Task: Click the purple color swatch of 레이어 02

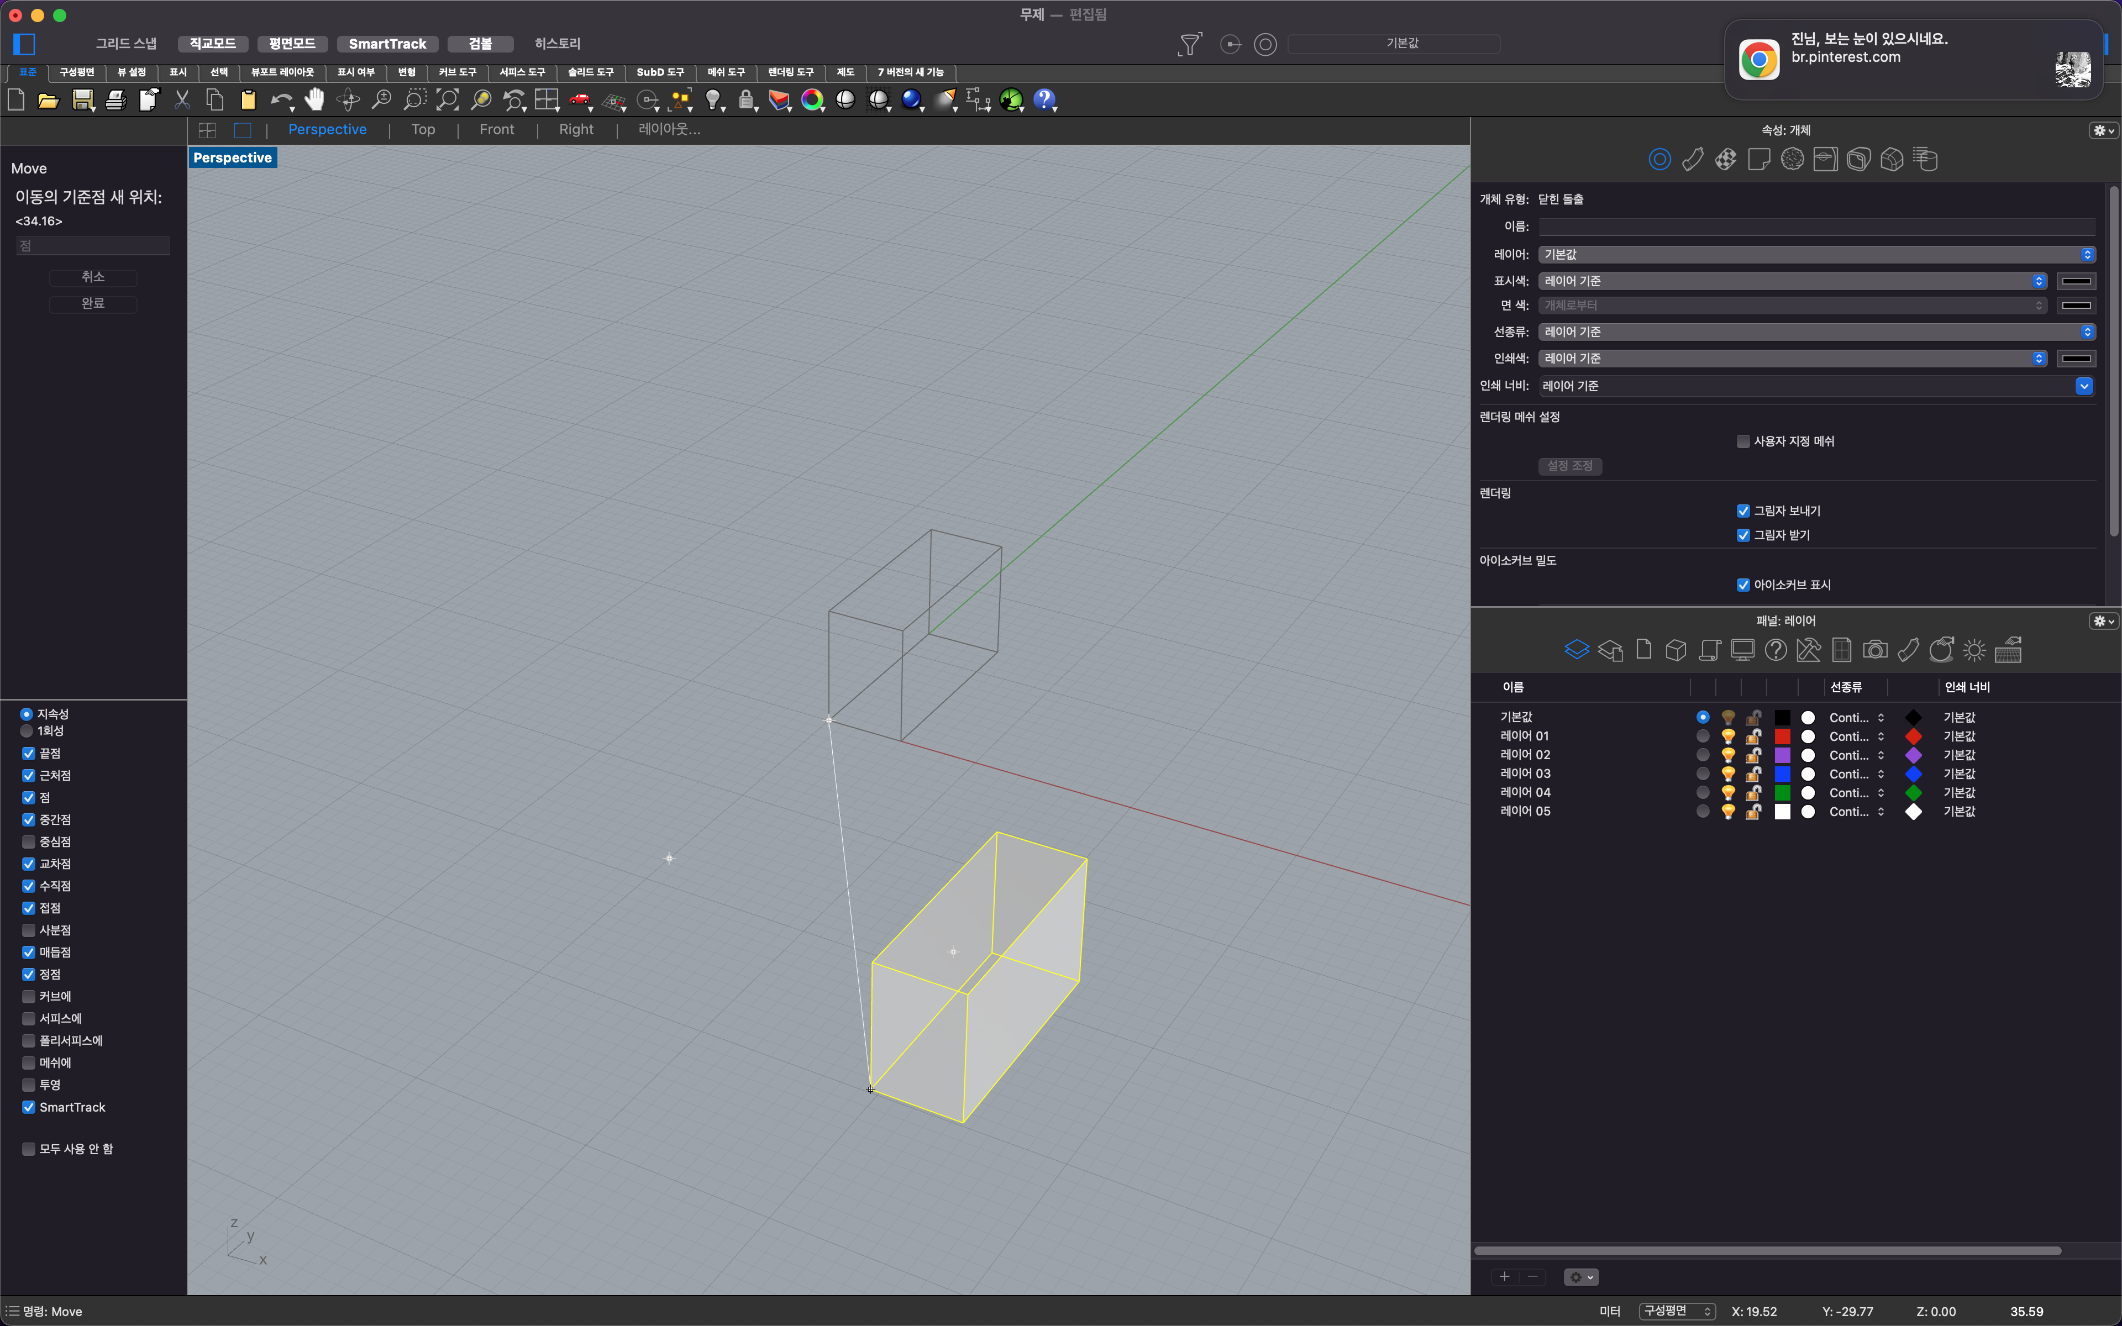Action: click(1783, 755)
